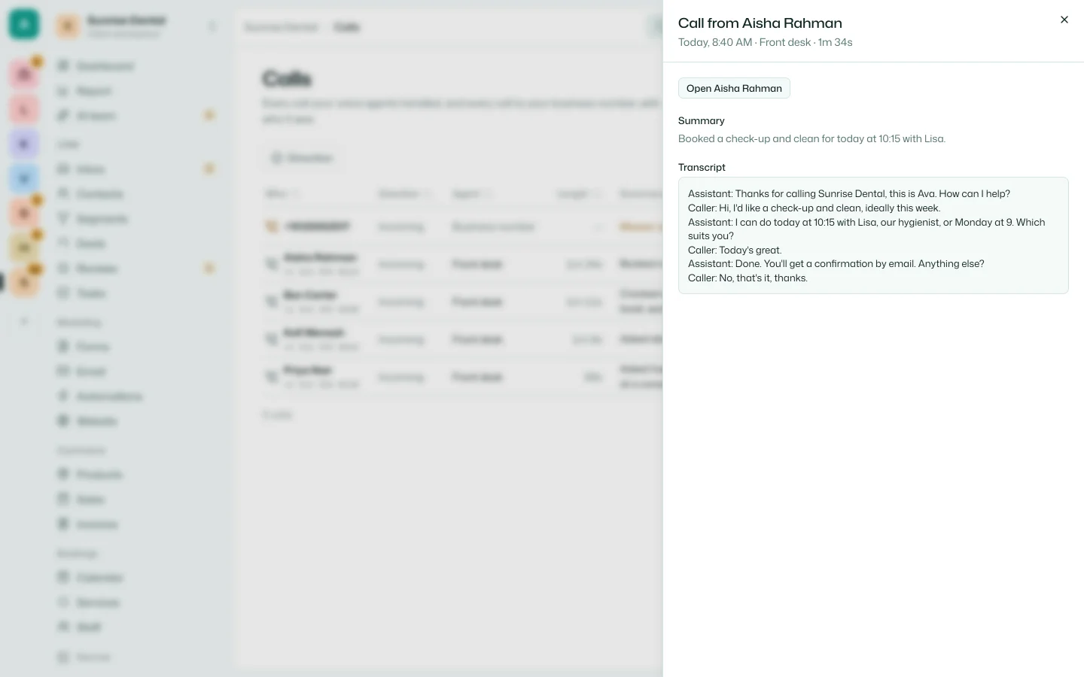Open the Segments funnel icon
1084x677 pixels.
63,219
